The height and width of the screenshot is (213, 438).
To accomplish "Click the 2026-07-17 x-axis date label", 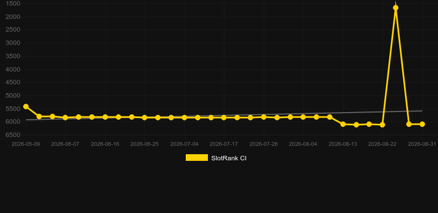I will tap(224, 144).
